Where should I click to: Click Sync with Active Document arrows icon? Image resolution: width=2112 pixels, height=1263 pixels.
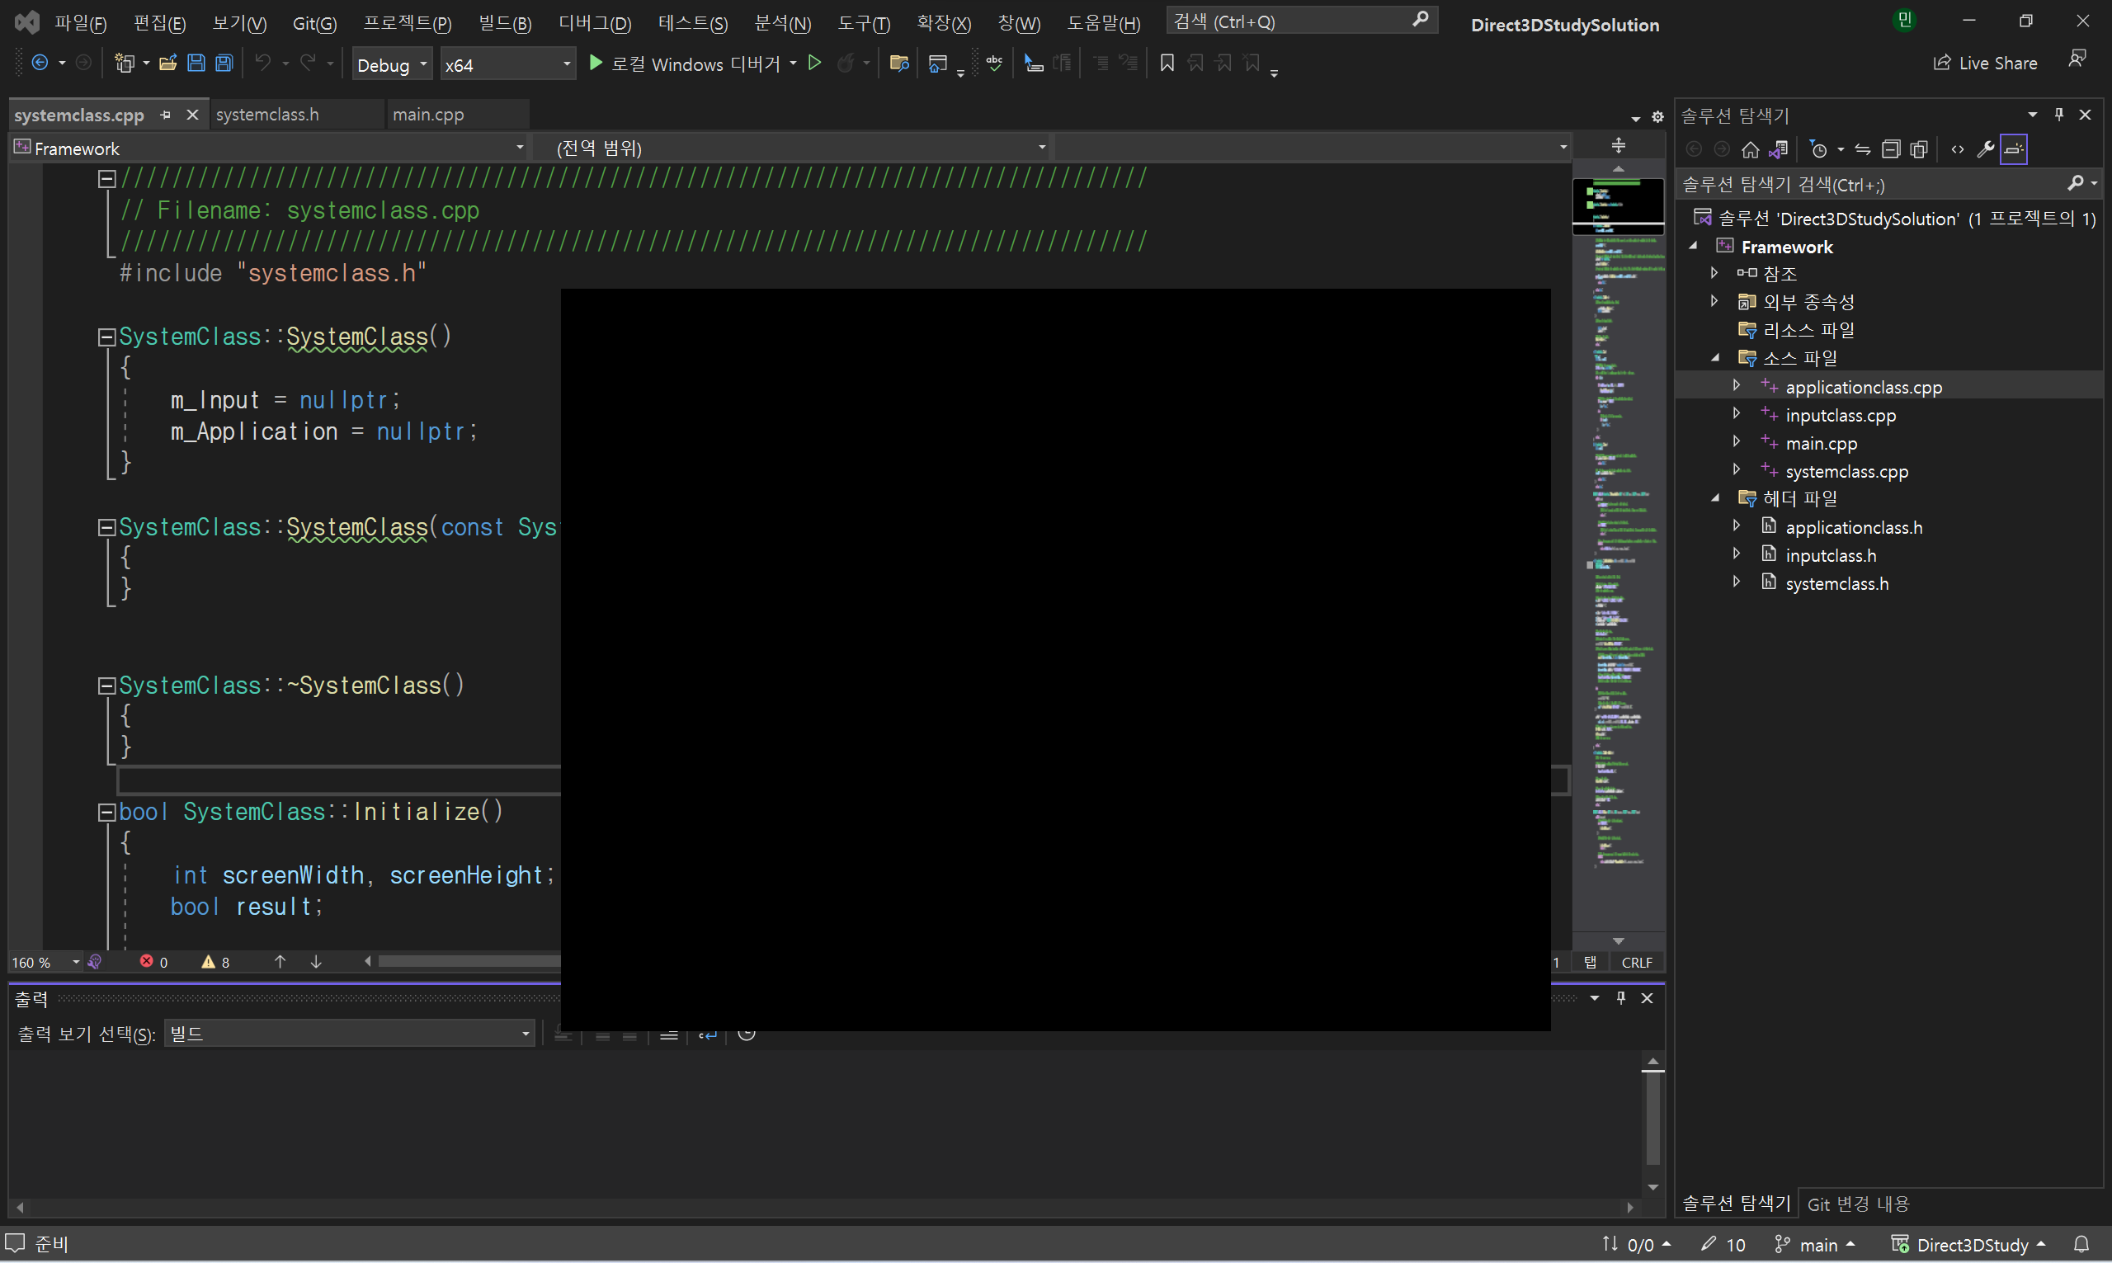(1862, 150)
